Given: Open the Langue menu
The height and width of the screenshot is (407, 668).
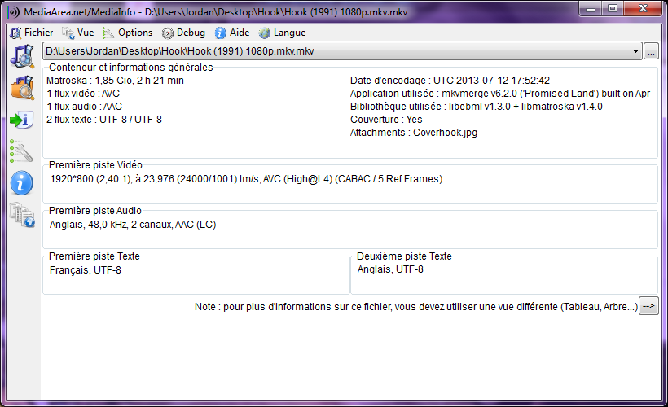Looking at the screenshot, I should coord(282,33).
